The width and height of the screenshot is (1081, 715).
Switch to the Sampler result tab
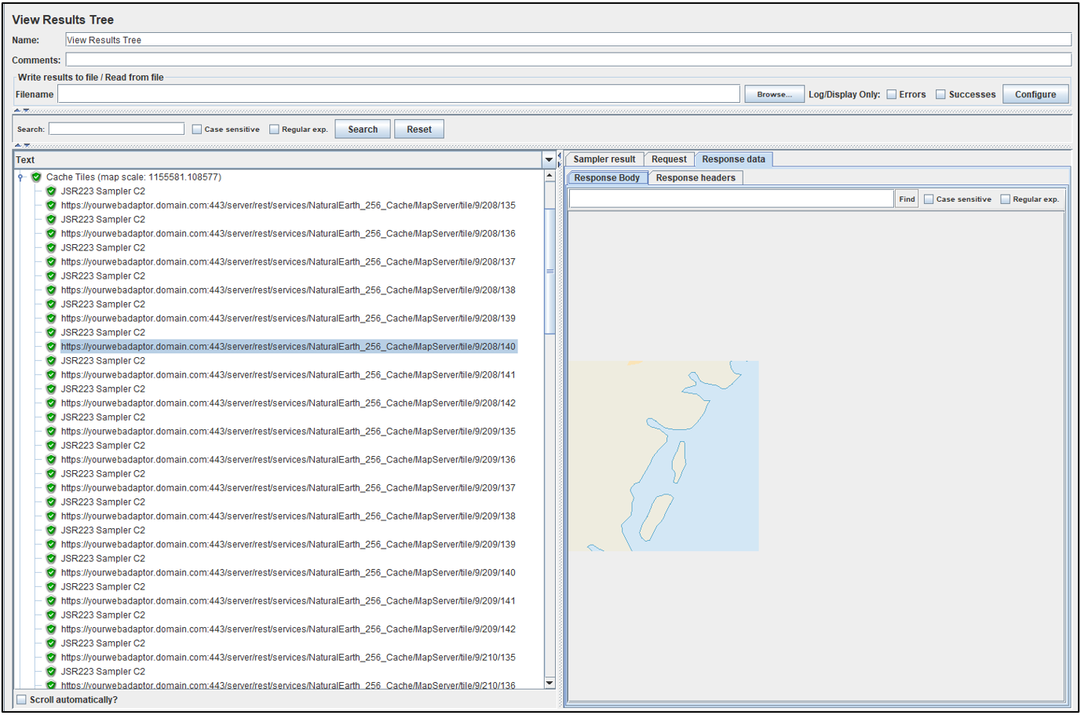tap(604, 159)
